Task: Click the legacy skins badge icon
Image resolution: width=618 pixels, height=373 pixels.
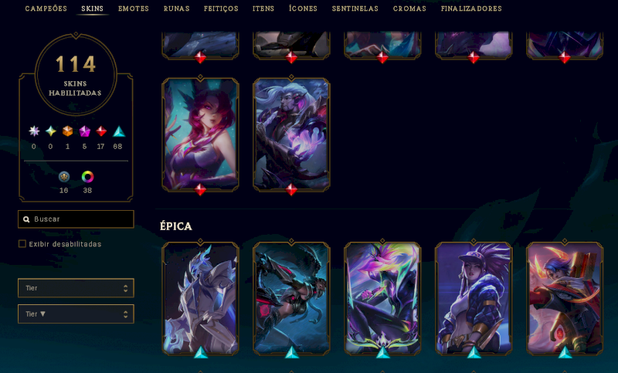Action: point(64,177)
